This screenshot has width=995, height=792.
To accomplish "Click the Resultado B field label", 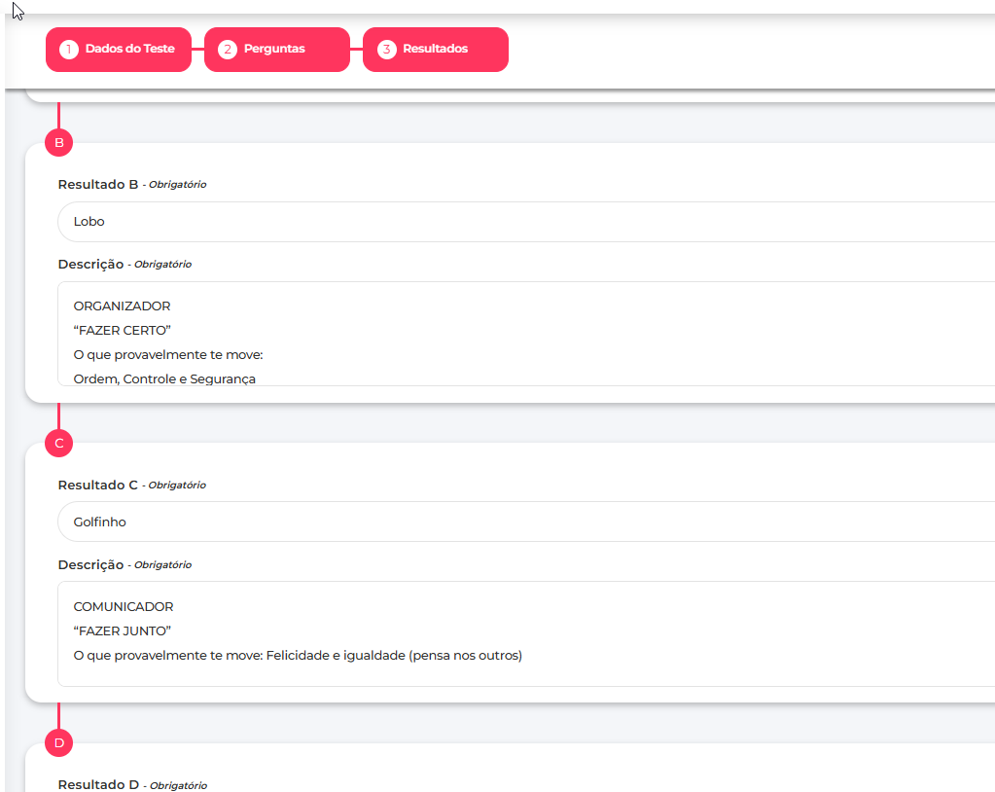I will [x=98, y=184].
